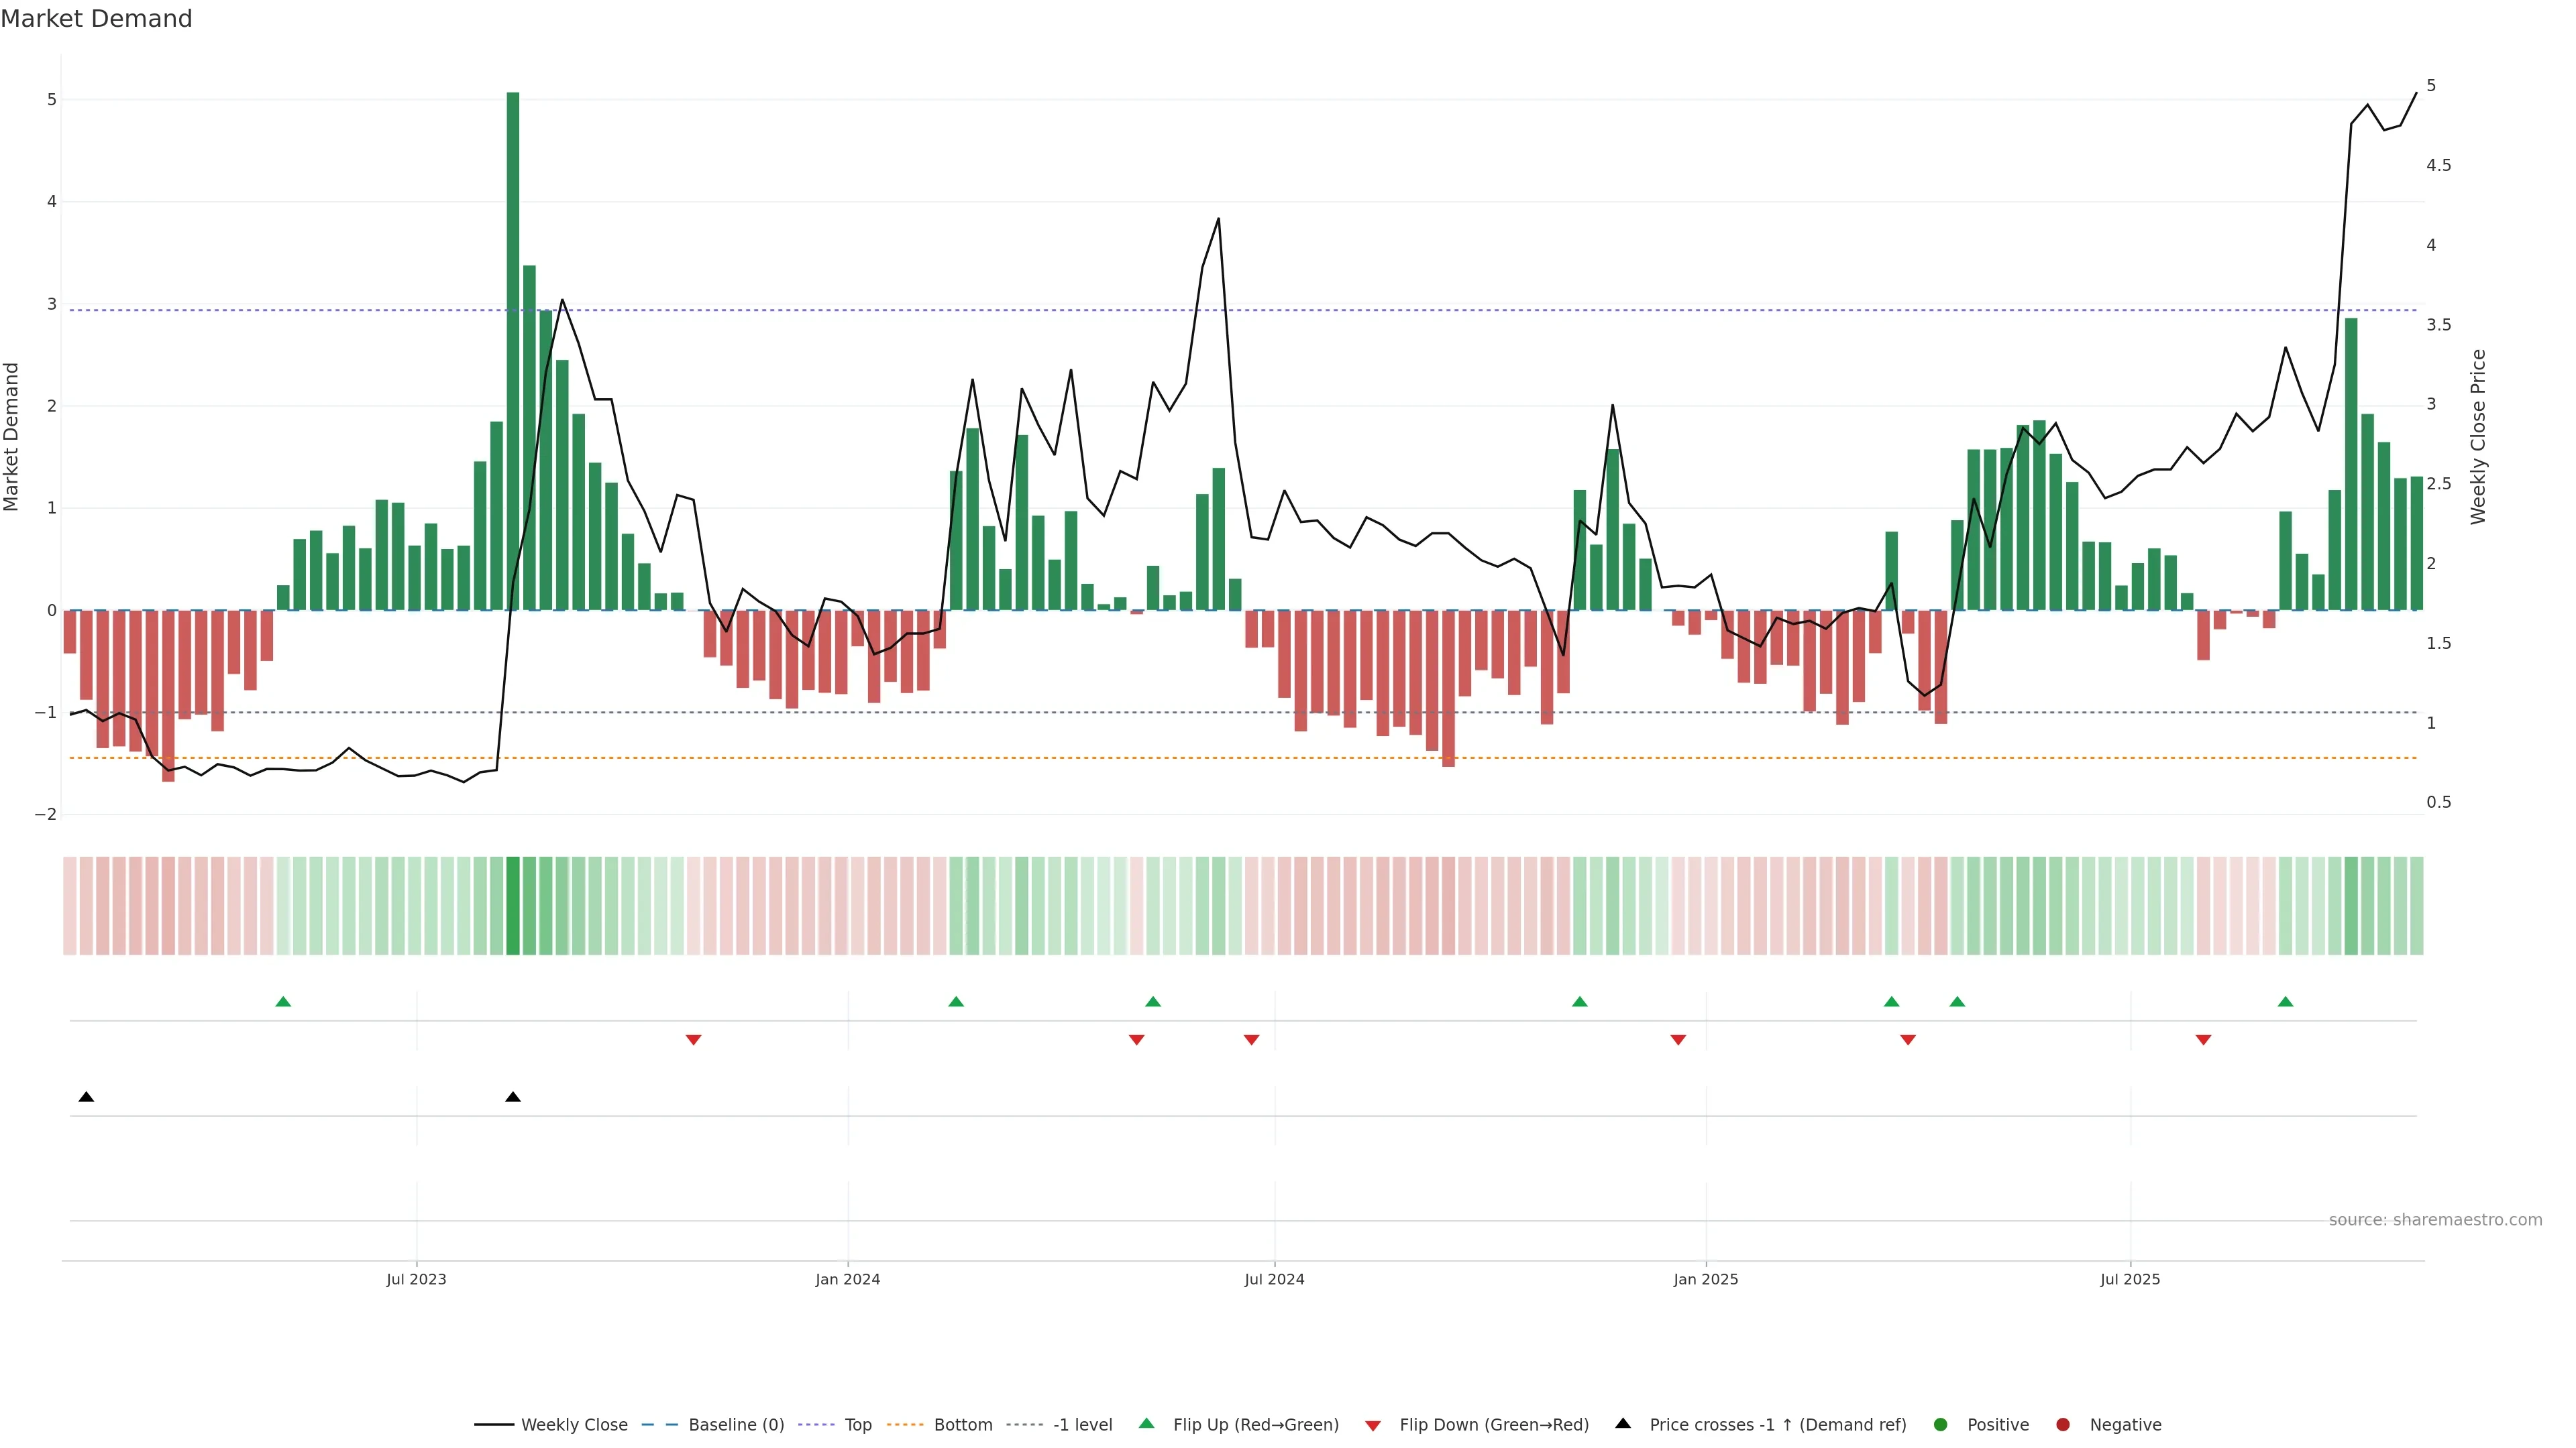This screenshot has height=1448, width=2576.
Task: Click red Negative circle in legend
Action: pos(2063,1424)
